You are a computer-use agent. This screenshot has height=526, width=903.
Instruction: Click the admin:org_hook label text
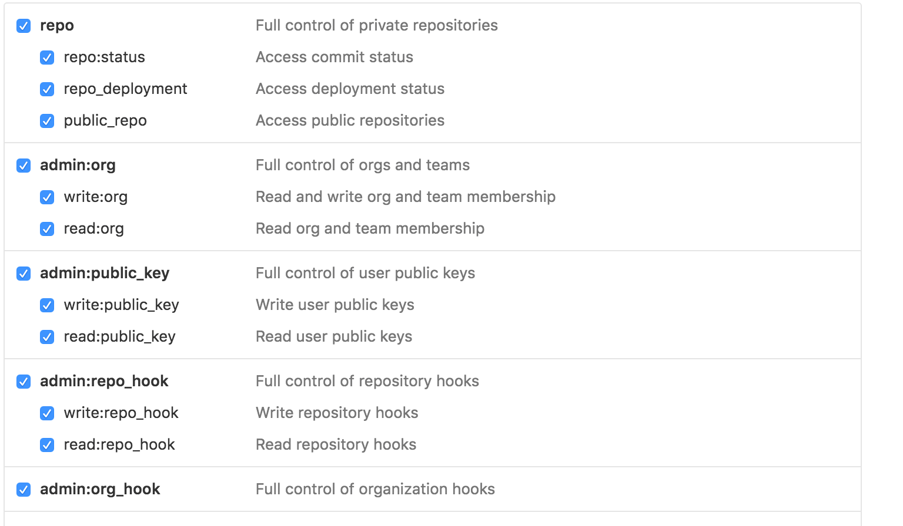(100, 489)
